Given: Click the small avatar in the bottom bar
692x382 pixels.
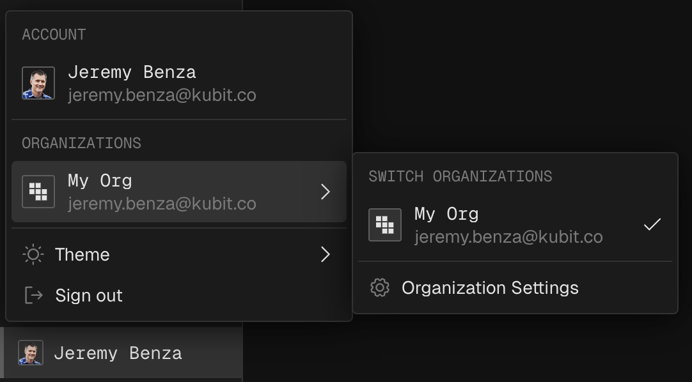Looking at the screenshot, I should pyautogui.click(x=31, y=353).
